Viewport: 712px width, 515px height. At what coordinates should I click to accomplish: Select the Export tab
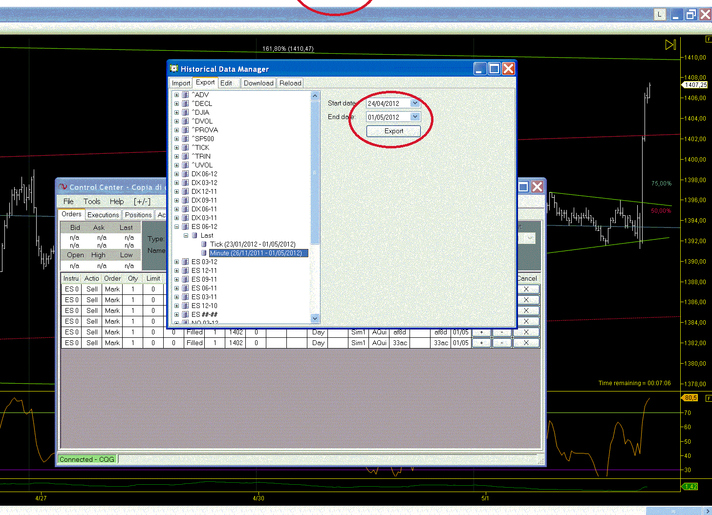[205, 82]
